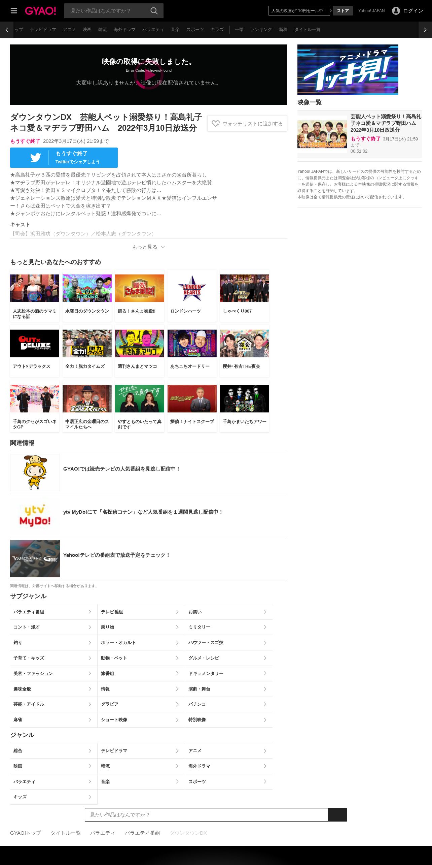Open the 110円 movie sale banner
Image resolution: width=432 pixels, height=865 pixels.
[299, 11]
